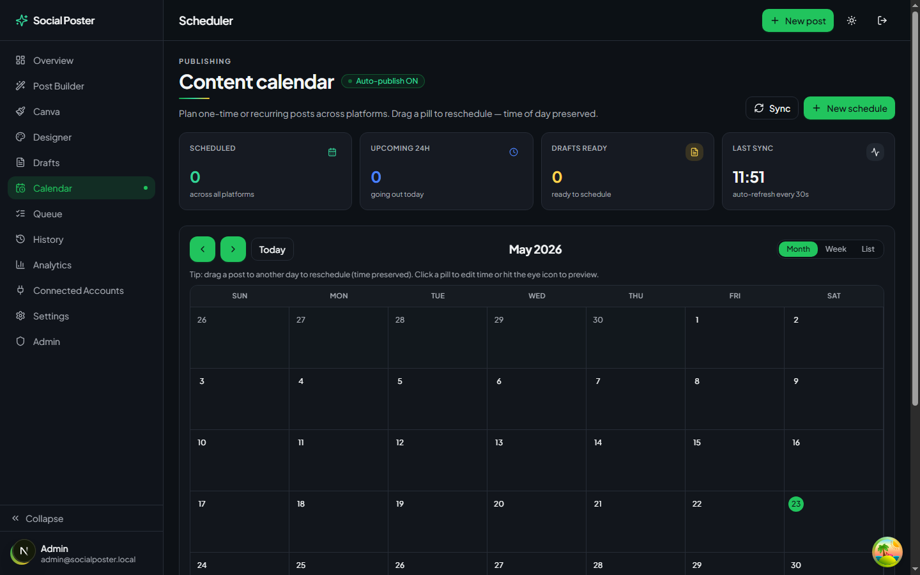Viewport: 920px width, 575px height.
Task: Click the admin@socialposter.local email text
Action: 88,560
